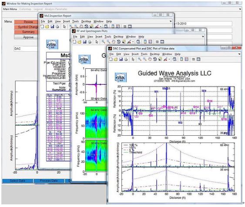
Task: Activate Zoom In tool in DAC Compensated Plot window
Action: tap(140, 59)
